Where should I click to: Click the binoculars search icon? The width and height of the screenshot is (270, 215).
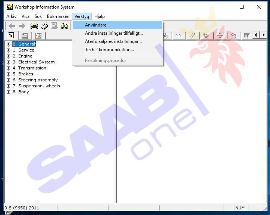tap(64, 26)
